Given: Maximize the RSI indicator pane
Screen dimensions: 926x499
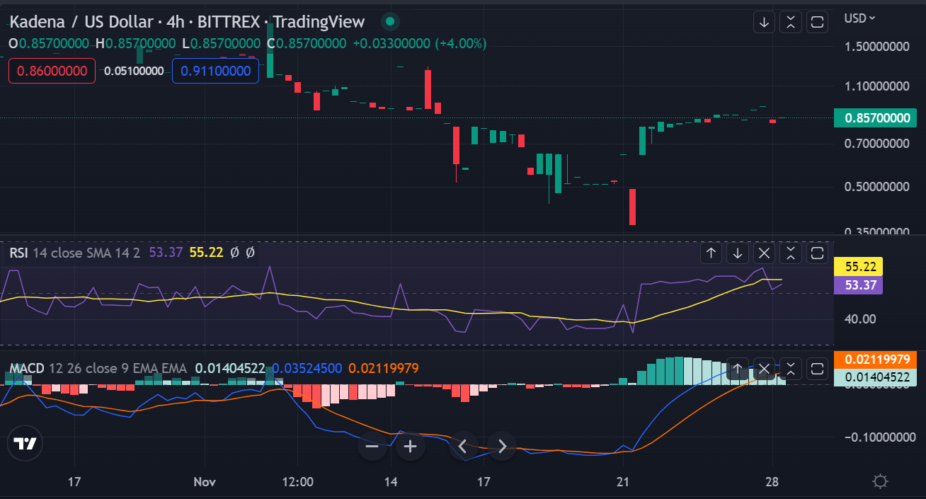Looking at the screenshot, I should click(x=817, y=253).
